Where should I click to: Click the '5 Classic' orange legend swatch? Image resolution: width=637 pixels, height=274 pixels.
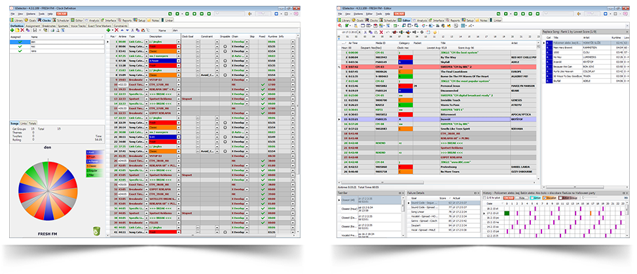tap(95, 166)
